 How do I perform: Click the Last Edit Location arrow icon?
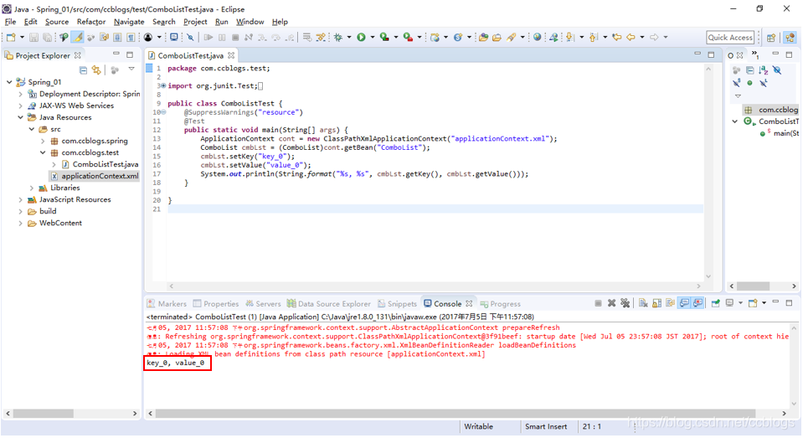(617, 38)
